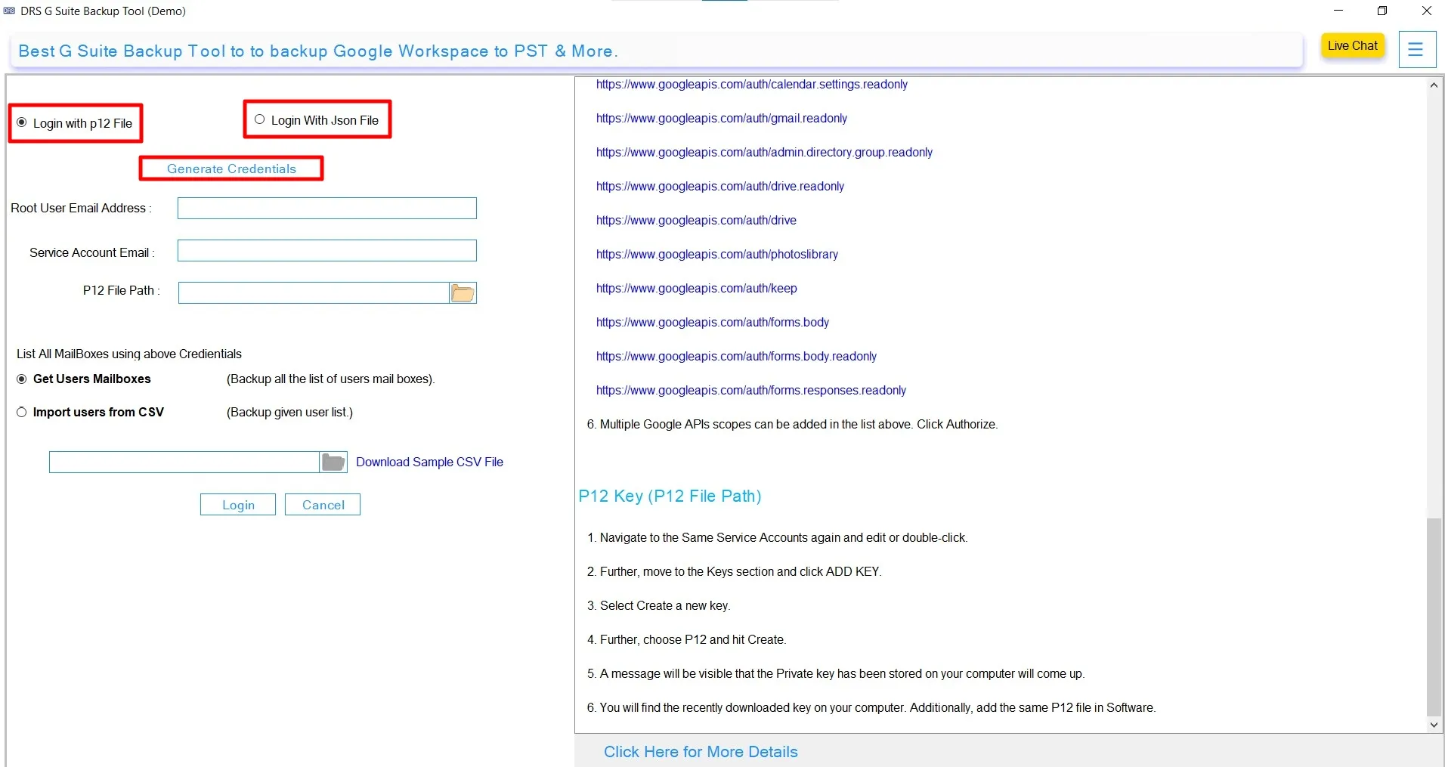Open Click Here for More Details link

coord(701,752)
